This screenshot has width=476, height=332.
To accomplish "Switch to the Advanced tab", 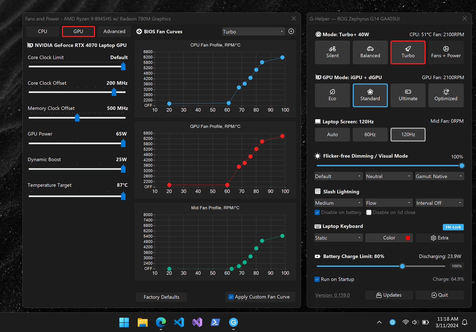I will click(x=114, y=31).
